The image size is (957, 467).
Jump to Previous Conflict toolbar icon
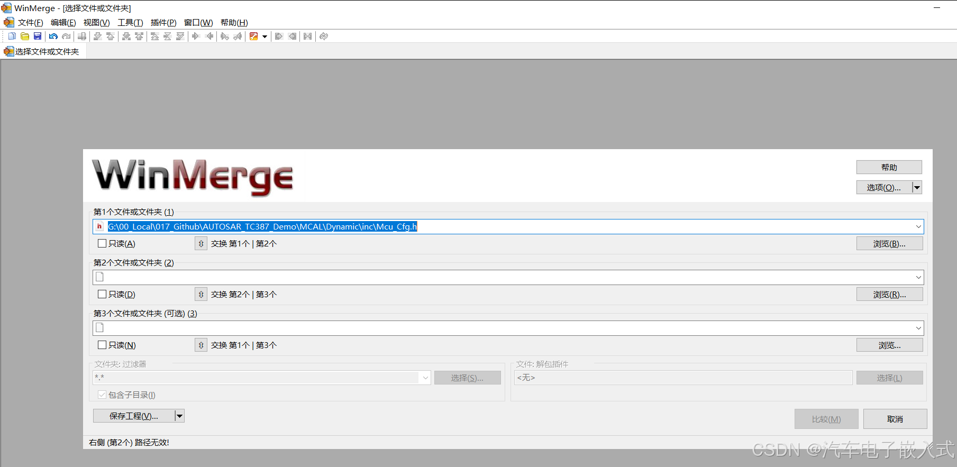tap(139, 36)
